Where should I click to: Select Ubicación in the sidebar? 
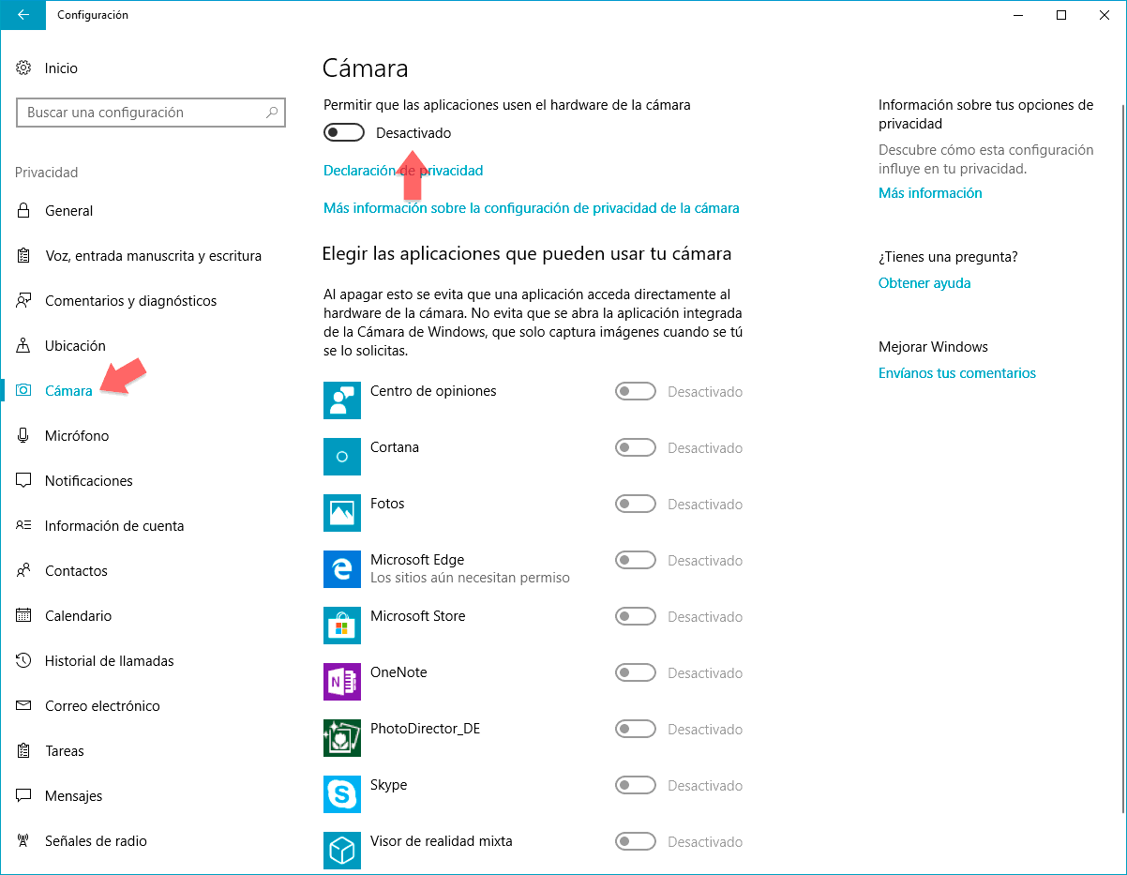click(75, 346)
